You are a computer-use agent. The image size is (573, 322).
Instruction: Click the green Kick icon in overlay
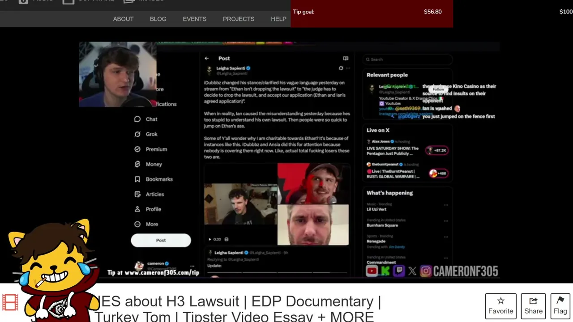385,271
